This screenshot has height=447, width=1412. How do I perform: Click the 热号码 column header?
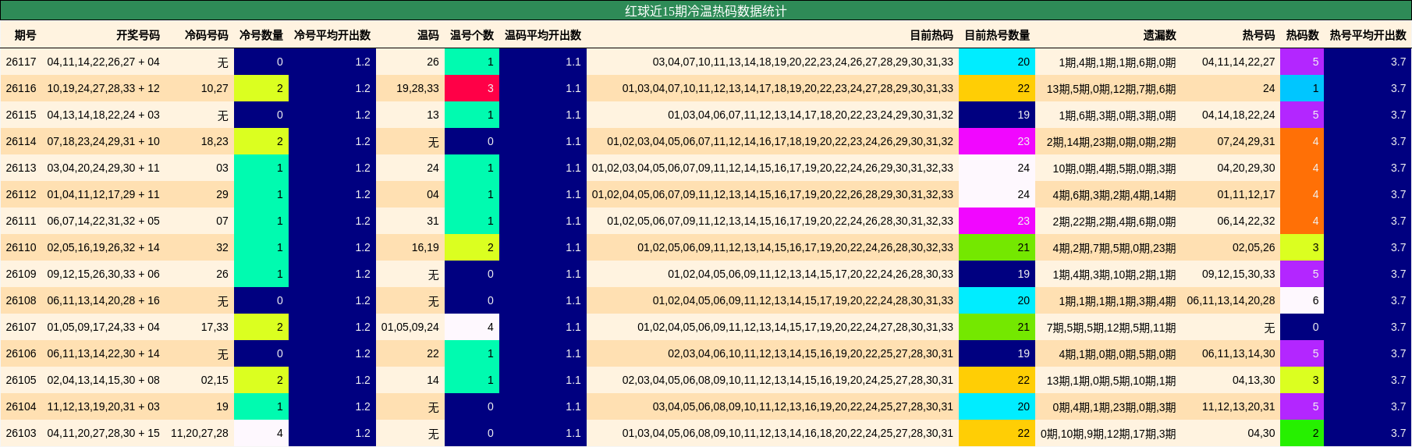tap(1259, 35)
